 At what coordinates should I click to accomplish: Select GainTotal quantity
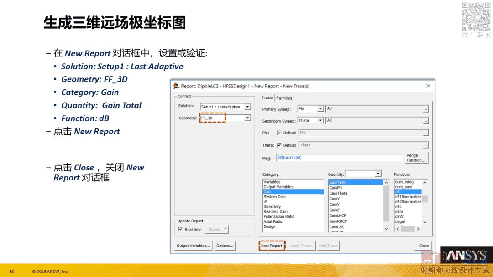point(356,182)
